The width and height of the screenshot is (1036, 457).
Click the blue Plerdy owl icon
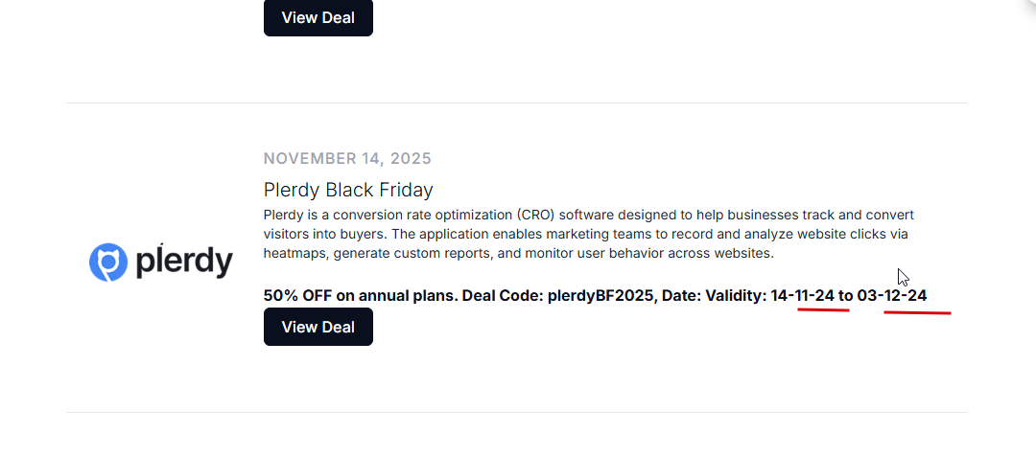coord(108,262)
